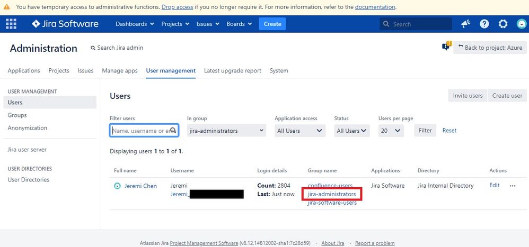The height and width of the screenshot is (247, 529).
Task: Open the Jeremi Chen full name link
Action: pyautogui.click(x=140, y=186)
